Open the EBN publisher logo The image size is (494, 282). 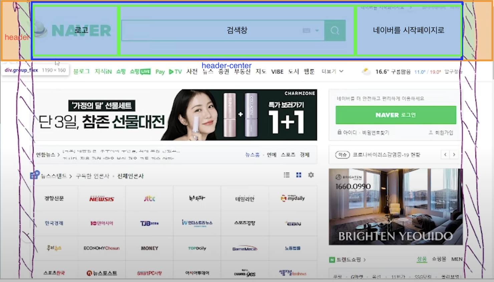(x=293, y=223)
